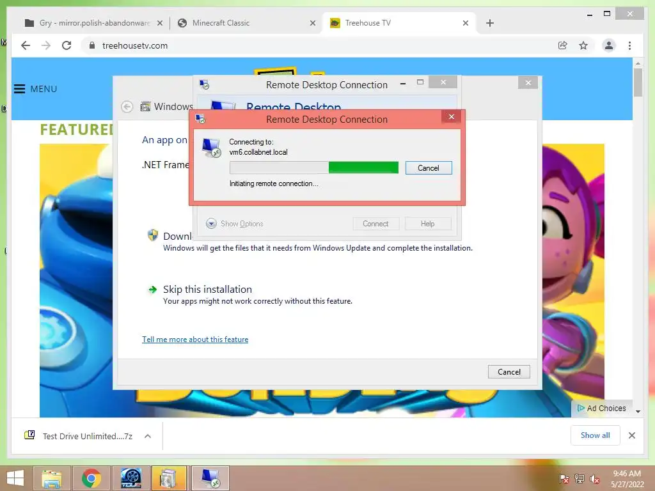Image resolution: width=655 pixels, height=491 pixels.
Task: Click Help in Remote Desktop Connection window
Action: pos(428,224)
